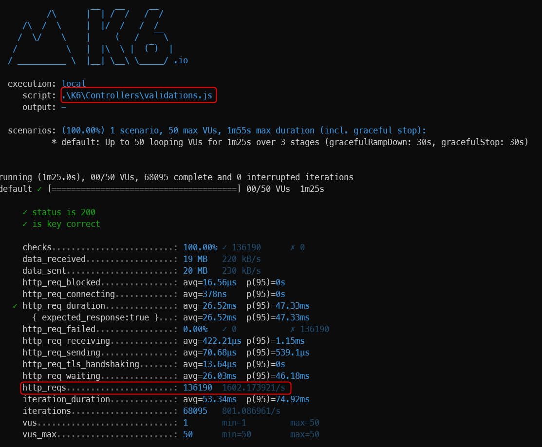Click vus_max value 50
This screenshot has height=447, width=542.
point(188,434)
